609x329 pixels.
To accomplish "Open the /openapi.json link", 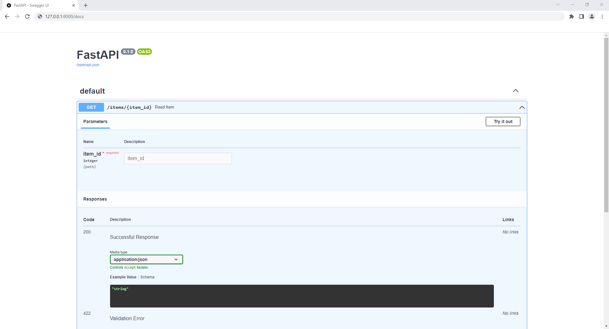I will 88,65.
